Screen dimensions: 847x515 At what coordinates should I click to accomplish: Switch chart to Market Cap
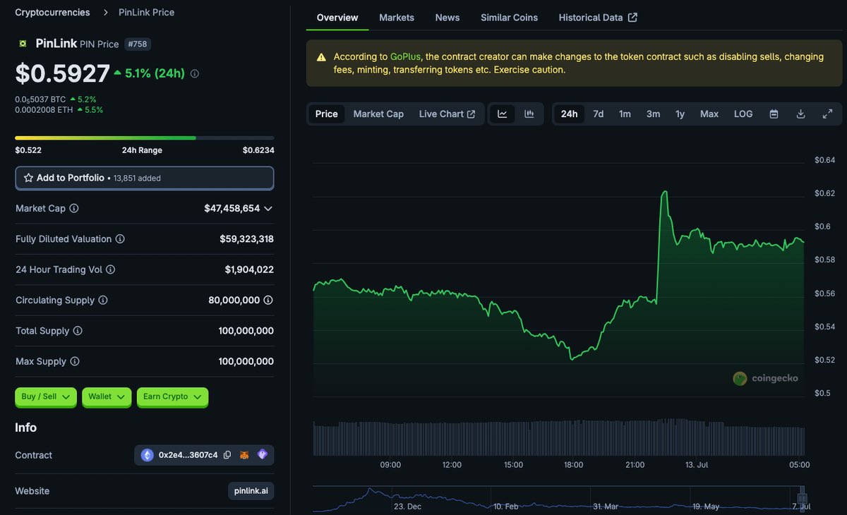378,114
